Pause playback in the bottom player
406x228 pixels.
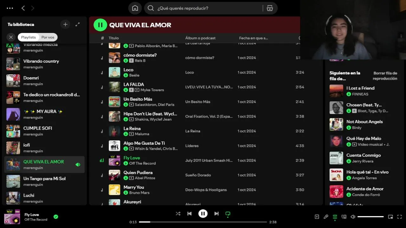coord(203,214)
